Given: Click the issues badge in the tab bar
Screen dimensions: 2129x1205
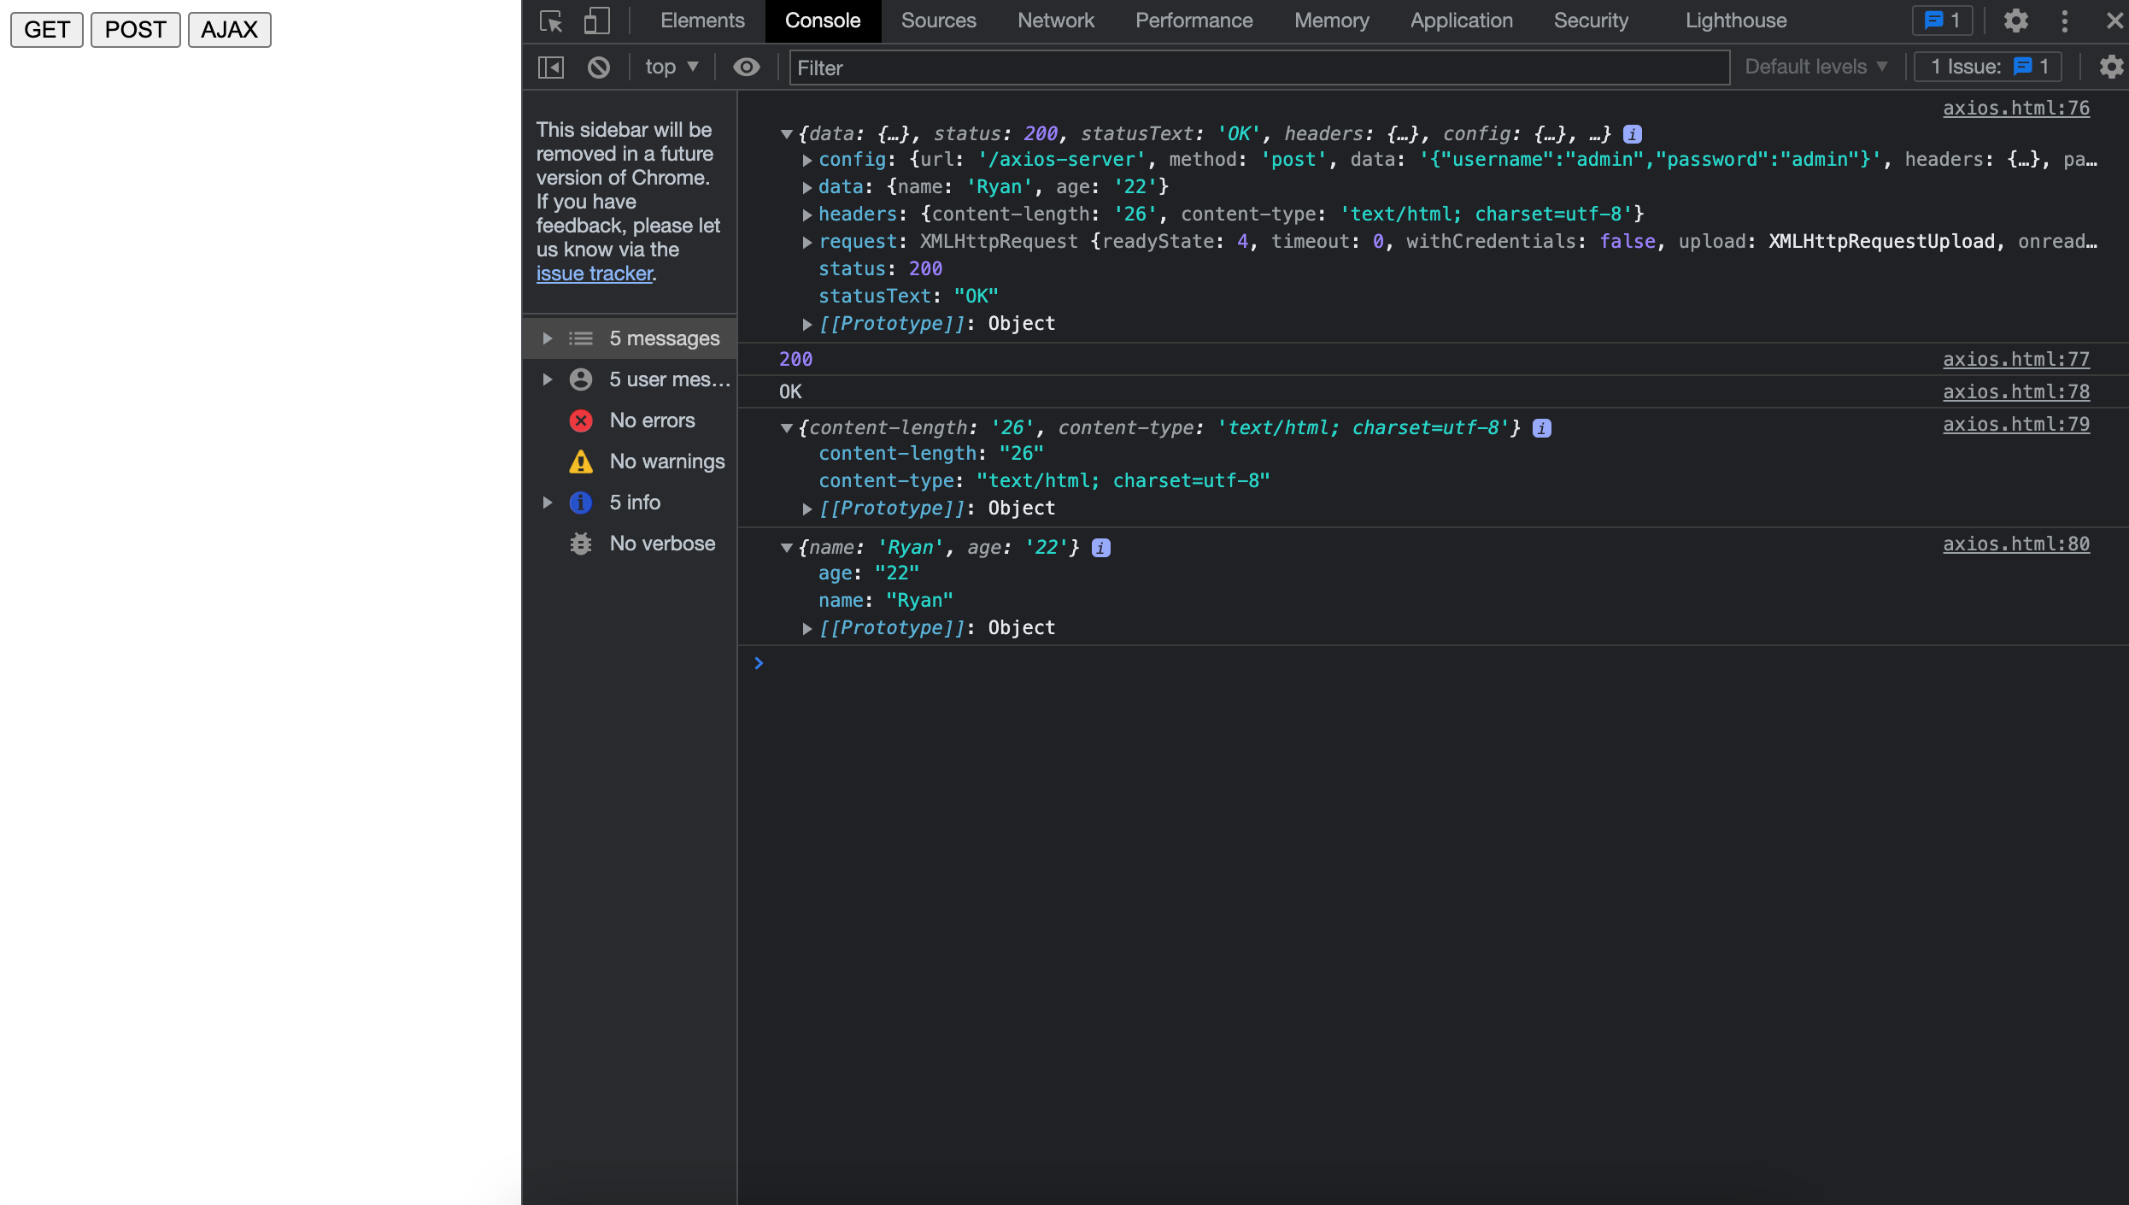Looking at the screenshot, I should point(1942,21).
